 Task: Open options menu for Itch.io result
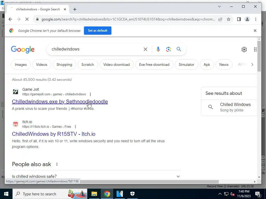(x=75, y=126)
